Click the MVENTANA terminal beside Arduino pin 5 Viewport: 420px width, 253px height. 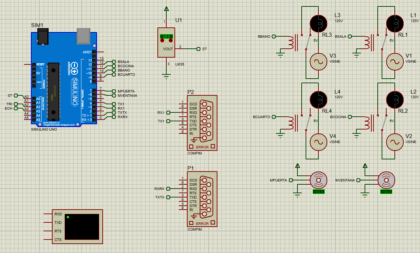pyautogui.click(x=114, y=95)
